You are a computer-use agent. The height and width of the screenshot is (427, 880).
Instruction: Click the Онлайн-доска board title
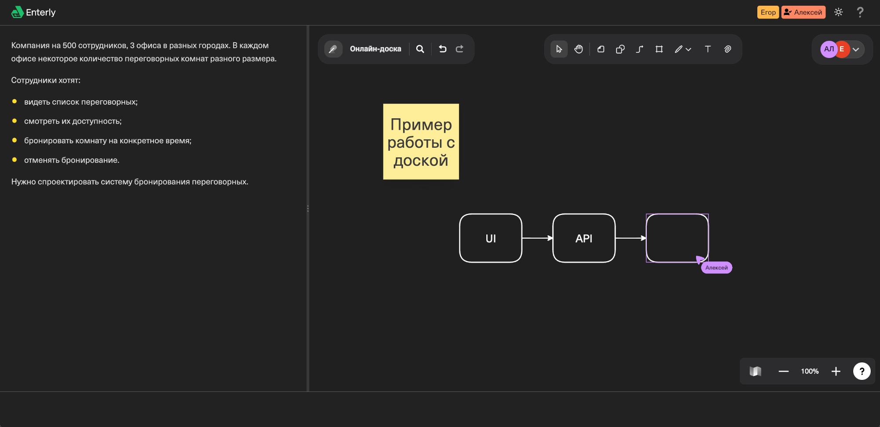[375, 49]
